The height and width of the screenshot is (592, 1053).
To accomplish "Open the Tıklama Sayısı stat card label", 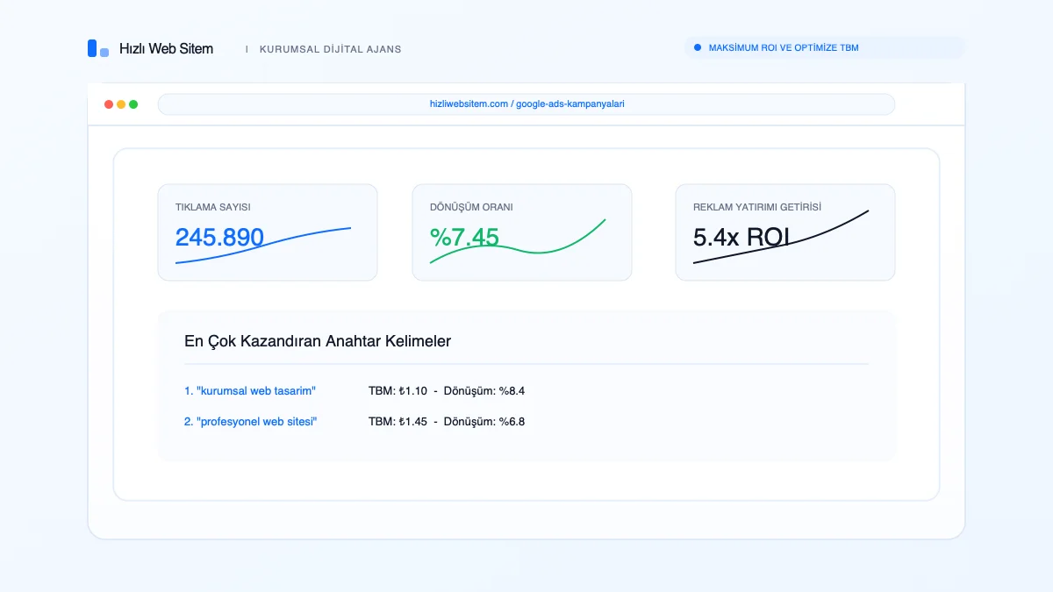I will [x=213, y=208].
